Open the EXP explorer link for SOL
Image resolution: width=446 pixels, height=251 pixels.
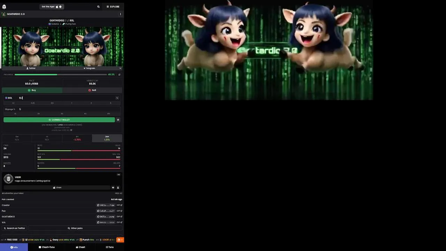click(x=120, y=222)
